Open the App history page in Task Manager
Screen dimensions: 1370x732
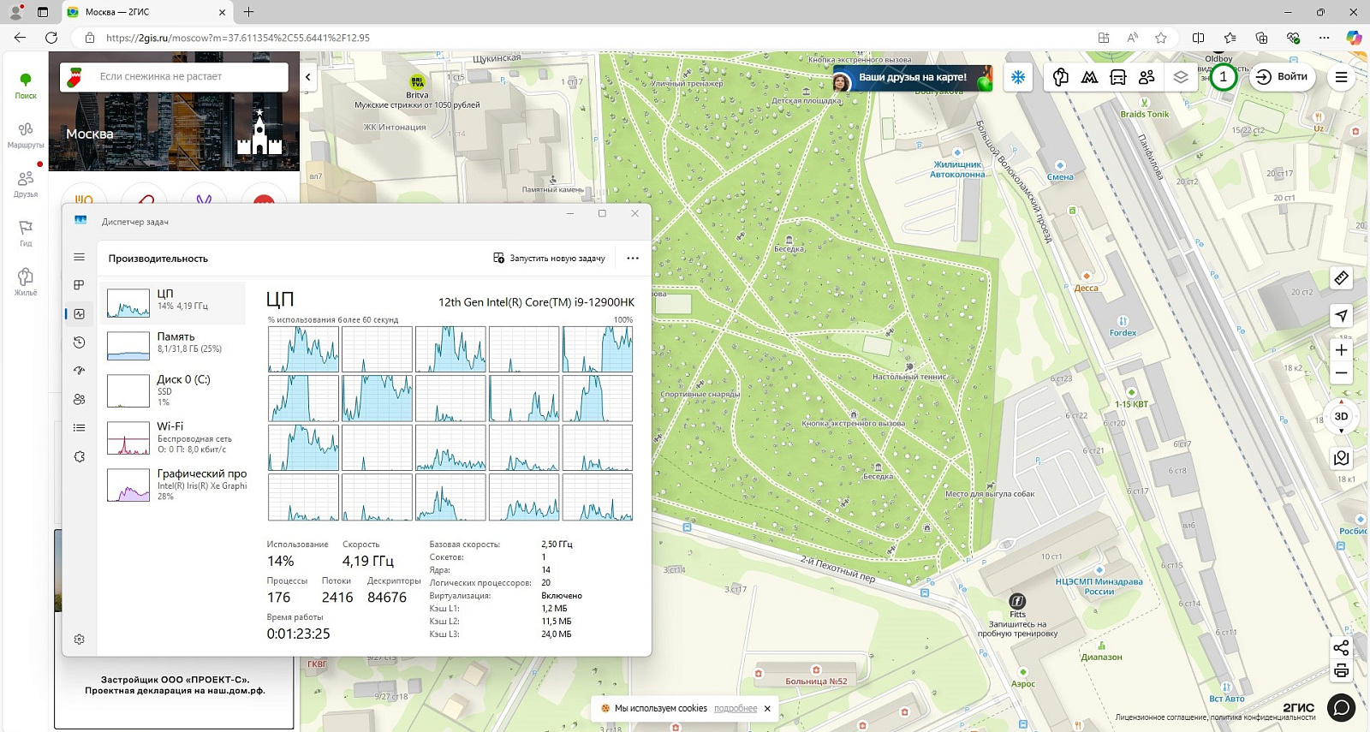(x=80, y=342)
